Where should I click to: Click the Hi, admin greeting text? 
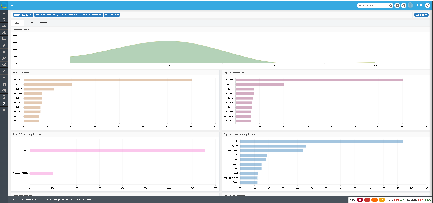click(419, 5)
